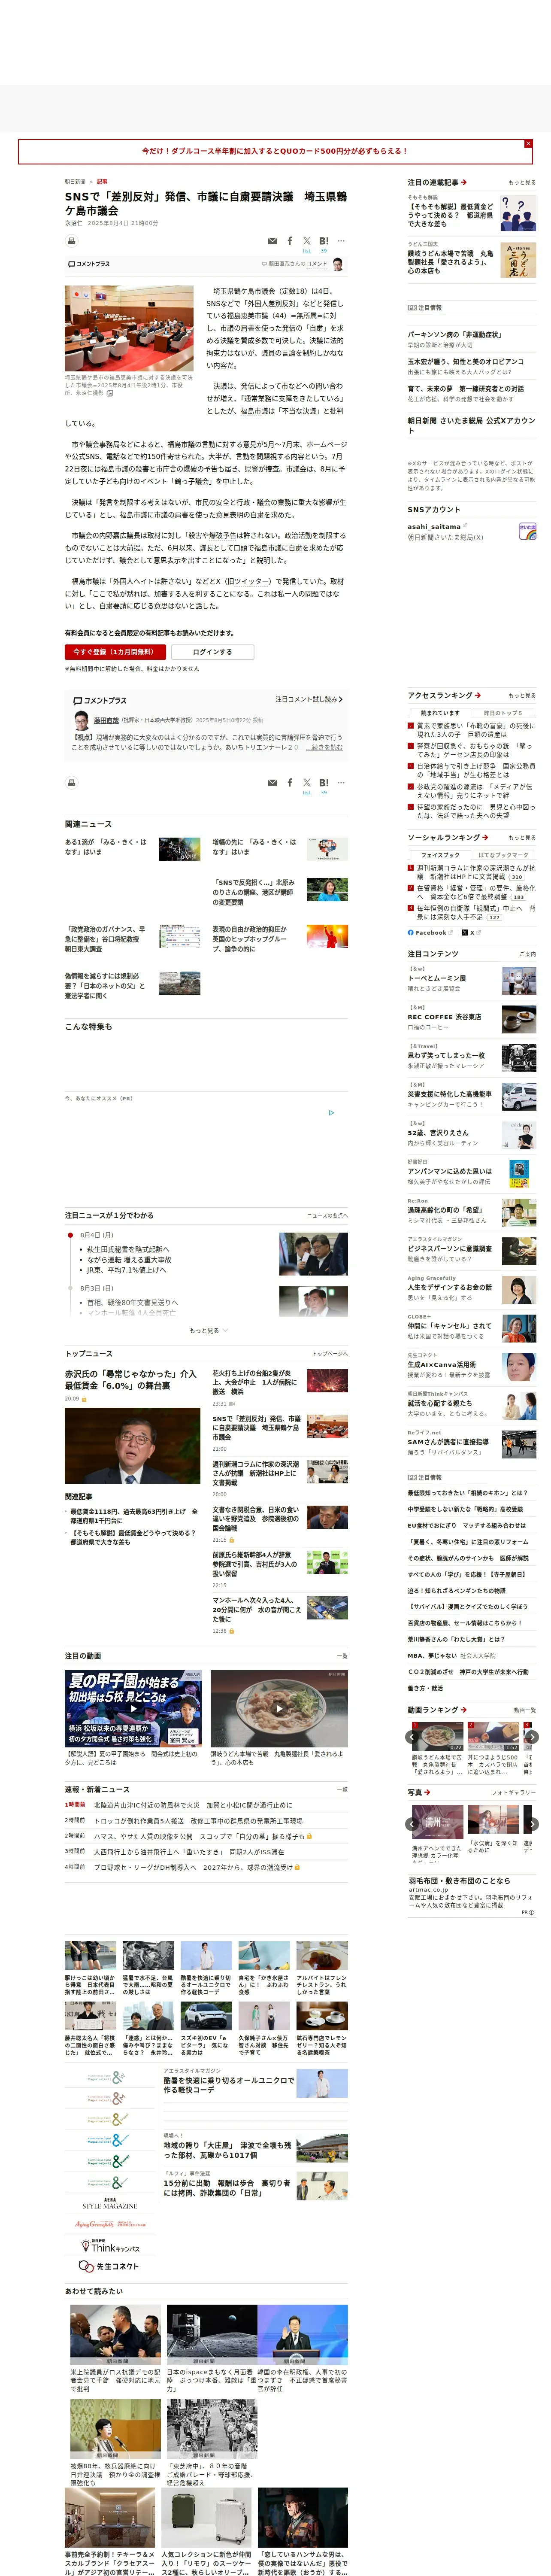Click mail share icon below comment box
Screen dimensions: 551x2576
tap(272, 783)
